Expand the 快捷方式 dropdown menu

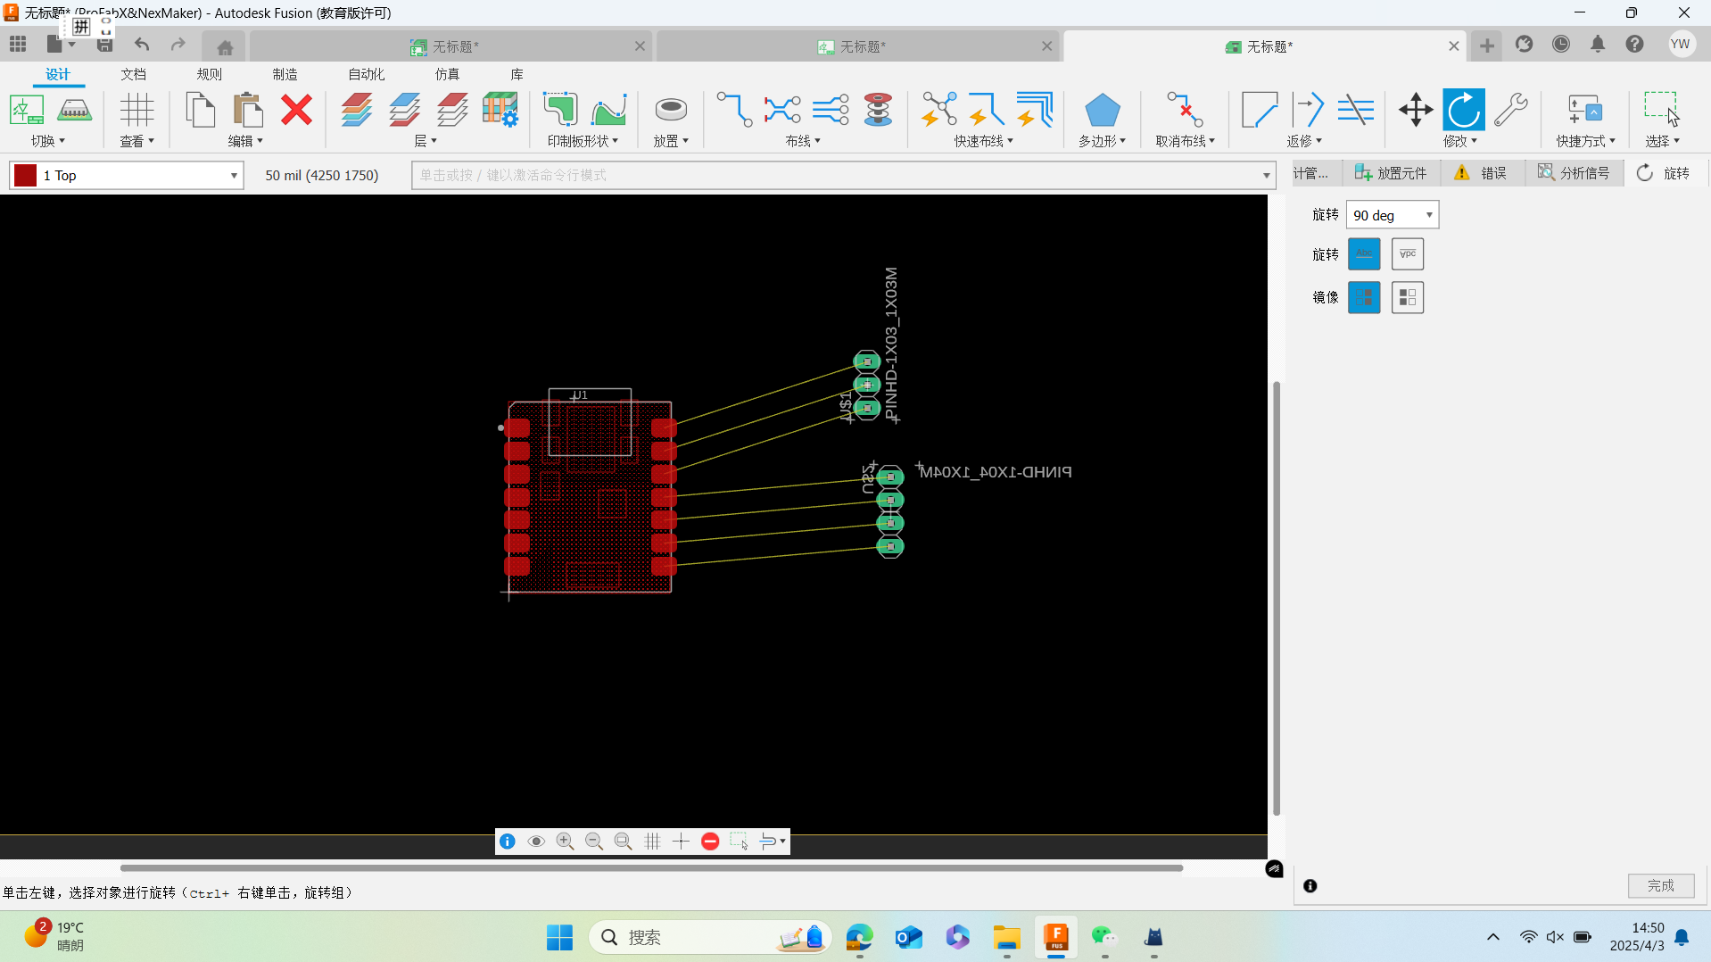click(x=1586, y=141)
